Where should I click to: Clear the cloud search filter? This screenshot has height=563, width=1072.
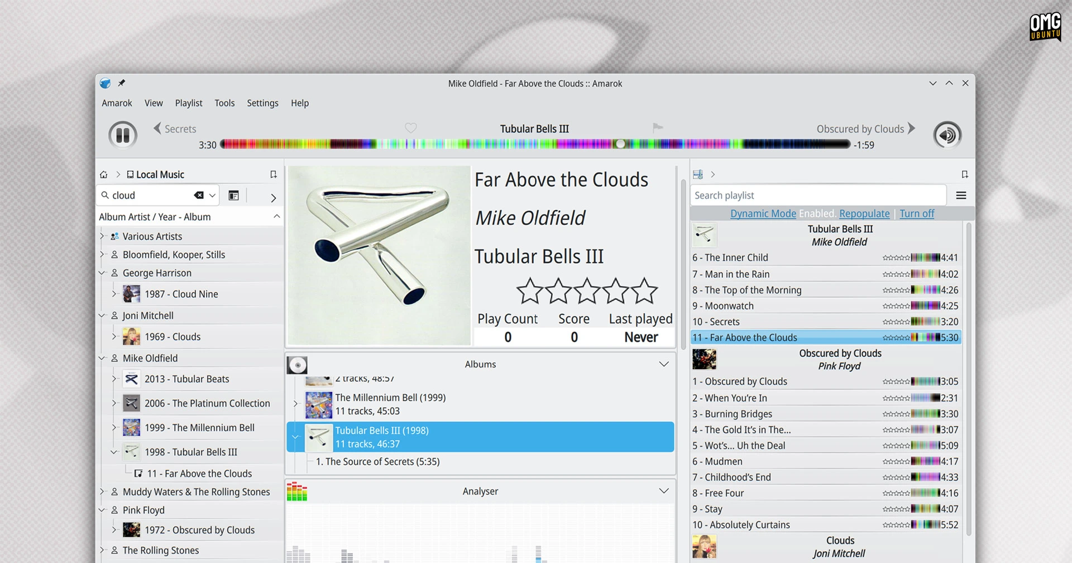coord(198,195)
